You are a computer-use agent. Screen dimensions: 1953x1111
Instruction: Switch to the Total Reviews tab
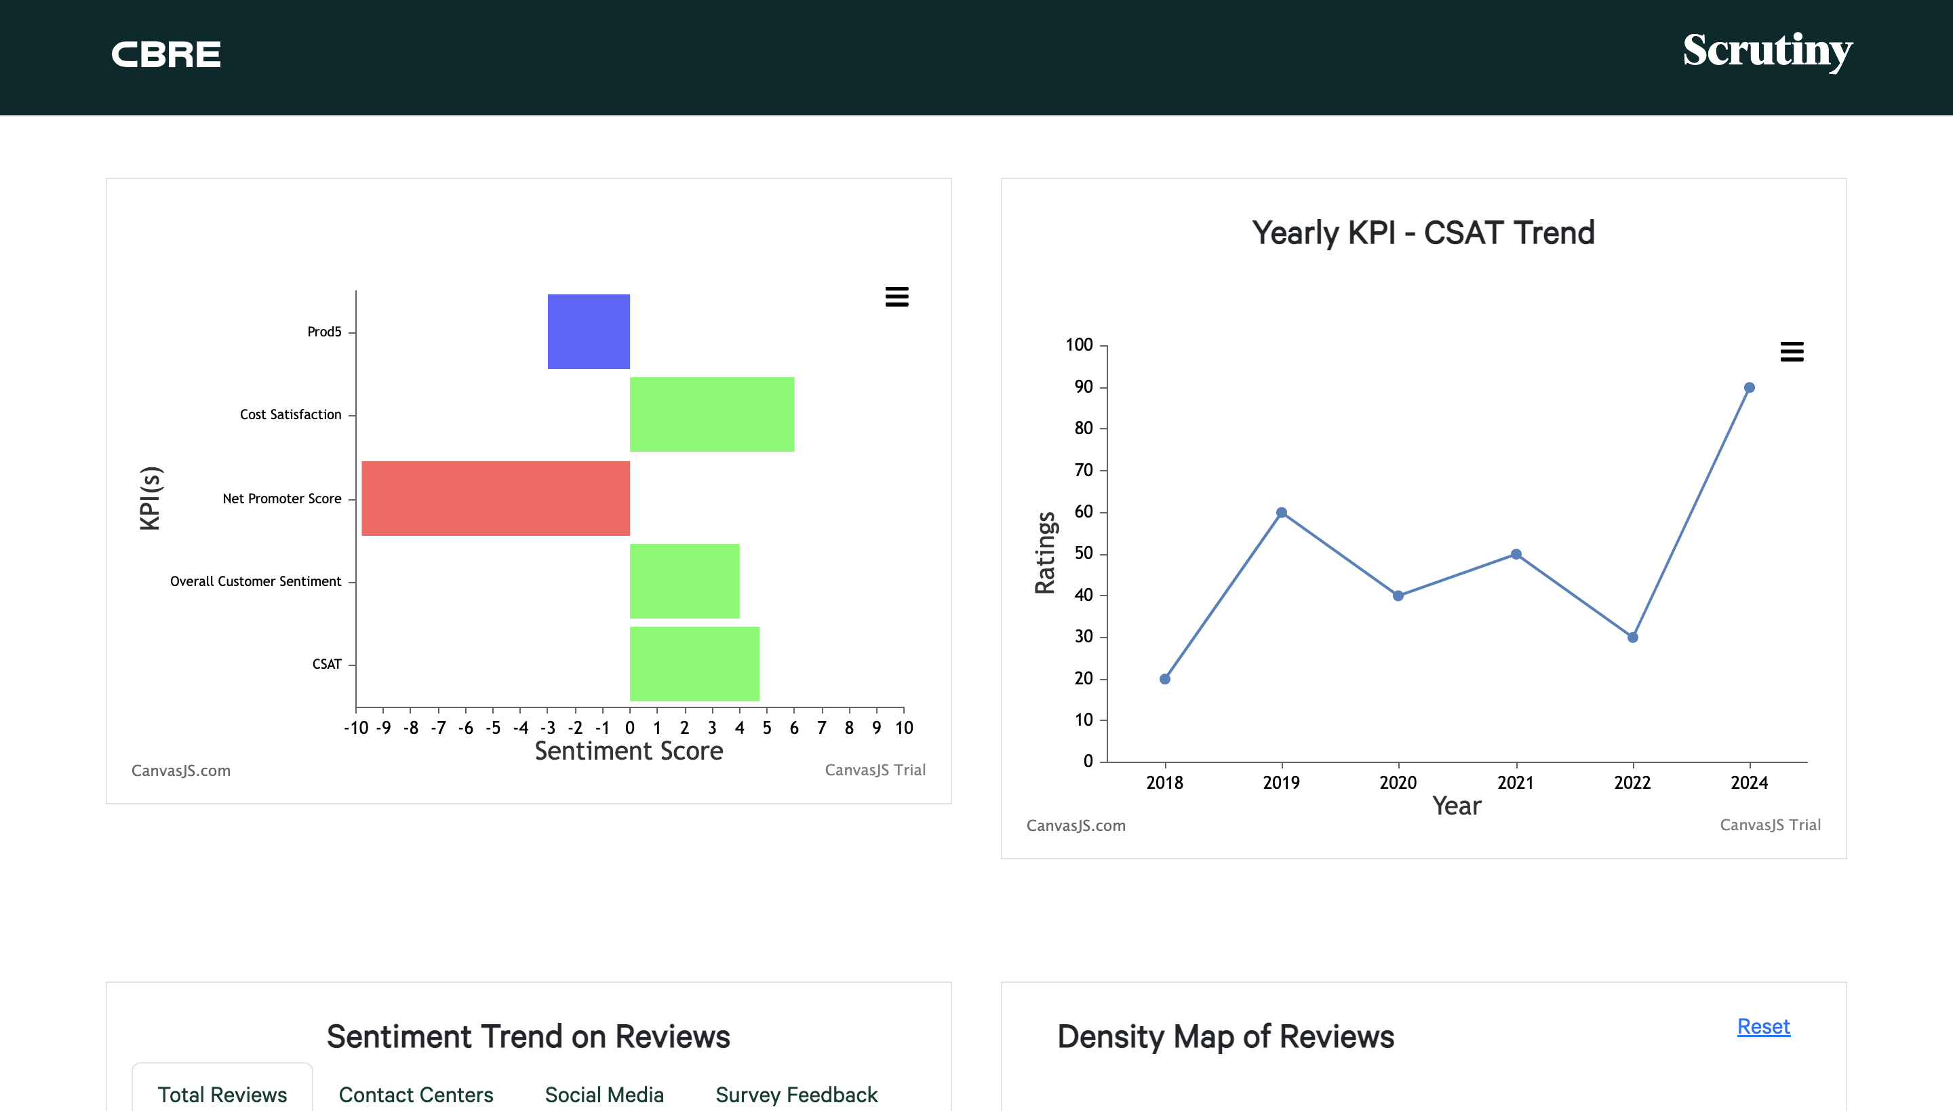coord(222,1094)
